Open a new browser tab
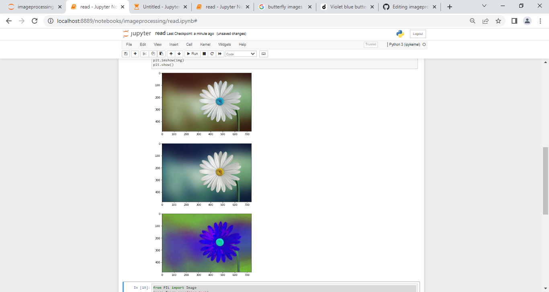 [450, 7]
